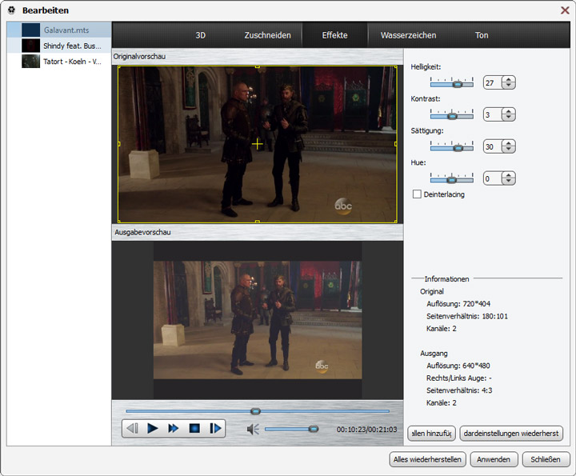Click the Tatort video thumbnail

[x=31, y=62]
